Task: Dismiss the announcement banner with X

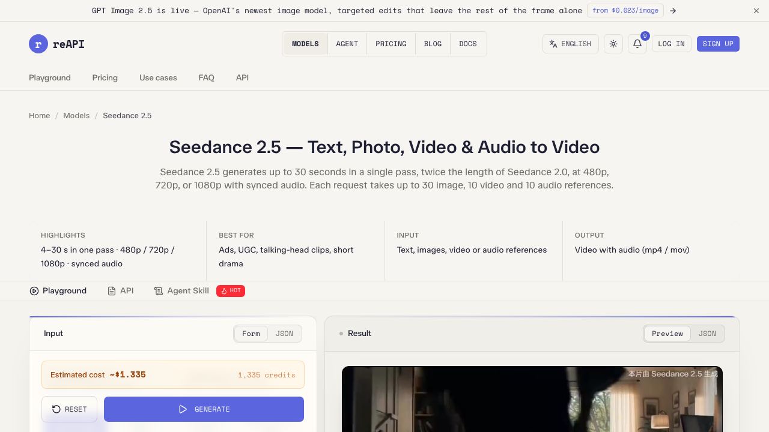Action: (756, 11)
